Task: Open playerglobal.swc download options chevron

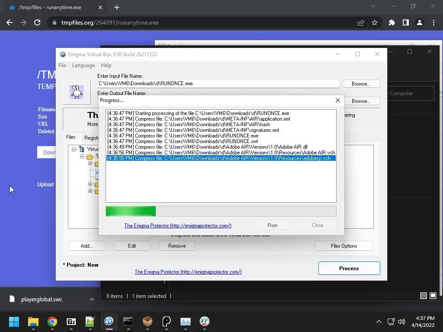Action: (92, 299)
